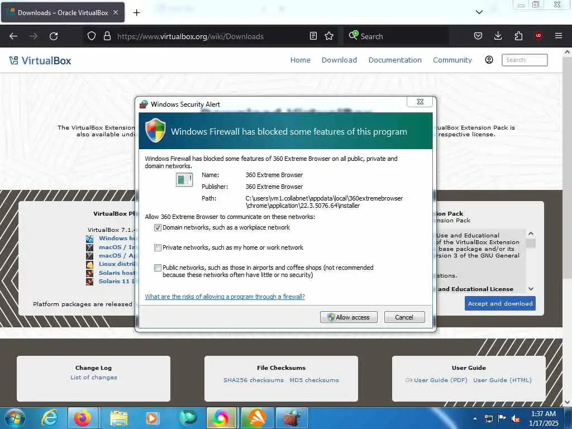Open media player taskbar icon
This screenshot has height=429, width=572.
point(152,418)
